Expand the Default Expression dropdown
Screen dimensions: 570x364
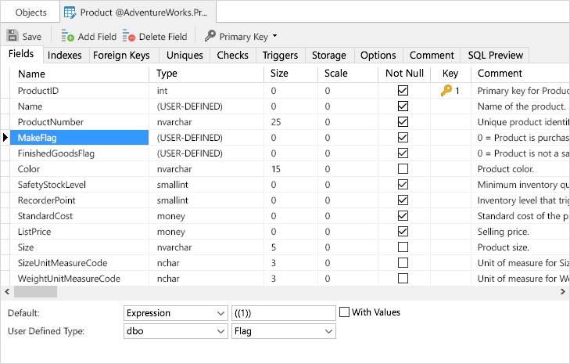(x=220, y=313)
